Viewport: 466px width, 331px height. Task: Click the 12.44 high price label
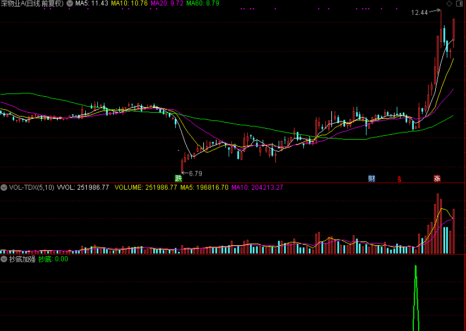pyautogui.click(x=419, y=13)
